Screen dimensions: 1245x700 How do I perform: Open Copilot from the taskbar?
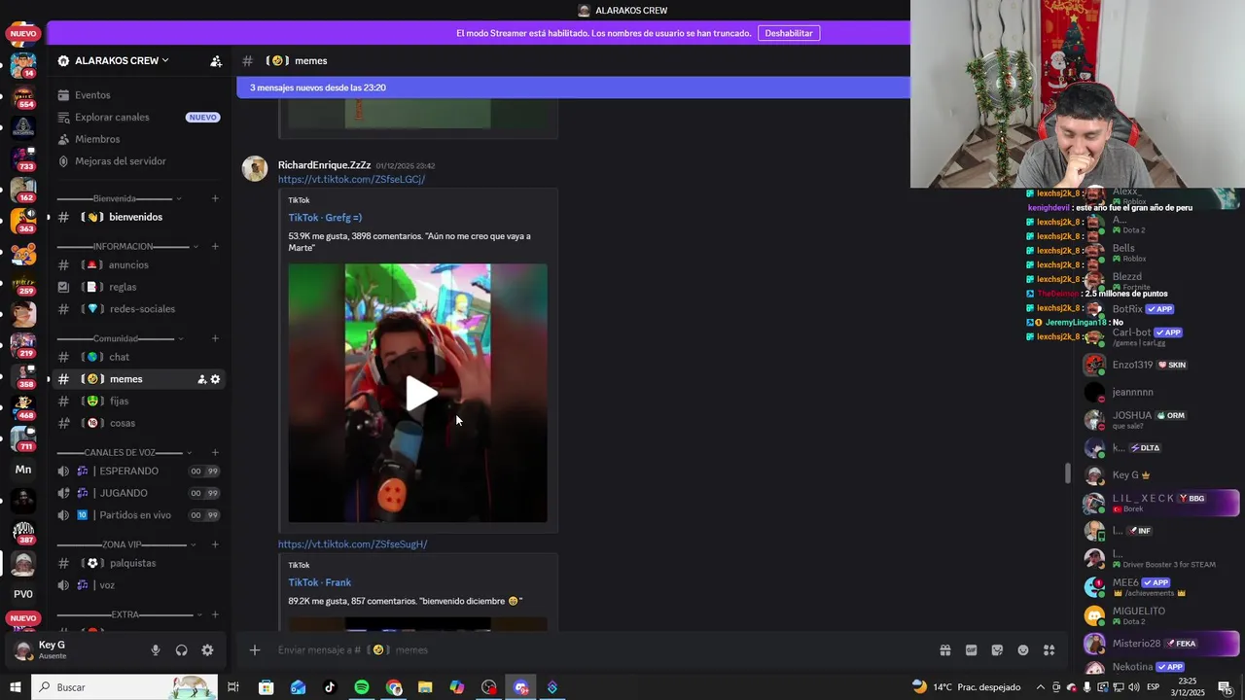(x=457, y=687)
